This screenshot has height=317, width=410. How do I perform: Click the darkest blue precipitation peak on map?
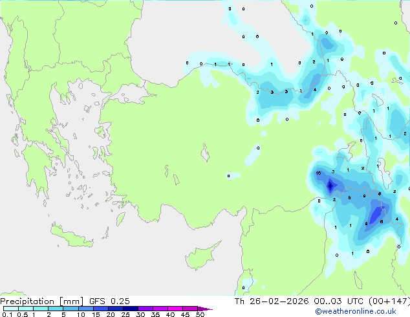click(330, 186)
